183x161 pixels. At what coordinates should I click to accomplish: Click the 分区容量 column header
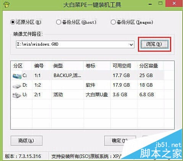point(151,66)
